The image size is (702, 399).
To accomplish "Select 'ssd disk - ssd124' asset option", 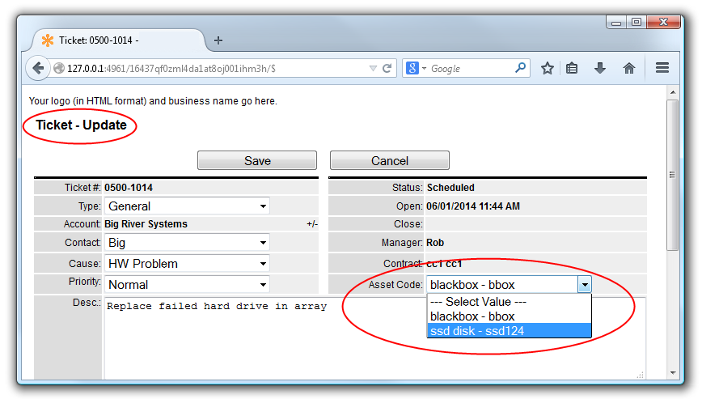I will pos(509,330).
